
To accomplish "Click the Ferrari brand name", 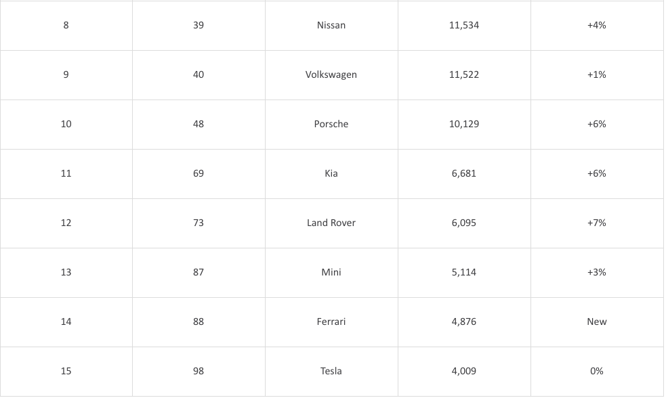I will point(331,322).
